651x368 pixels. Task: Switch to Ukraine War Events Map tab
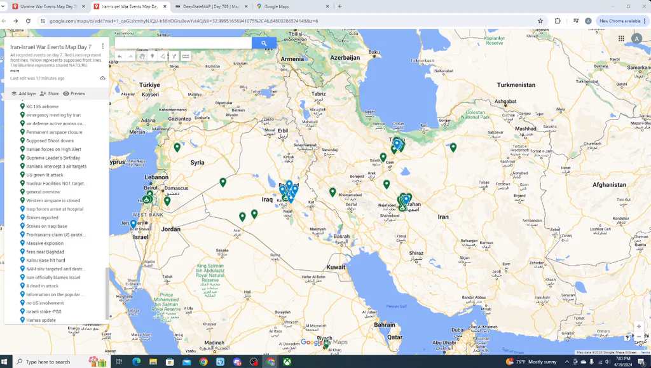(x=48, y=6)
